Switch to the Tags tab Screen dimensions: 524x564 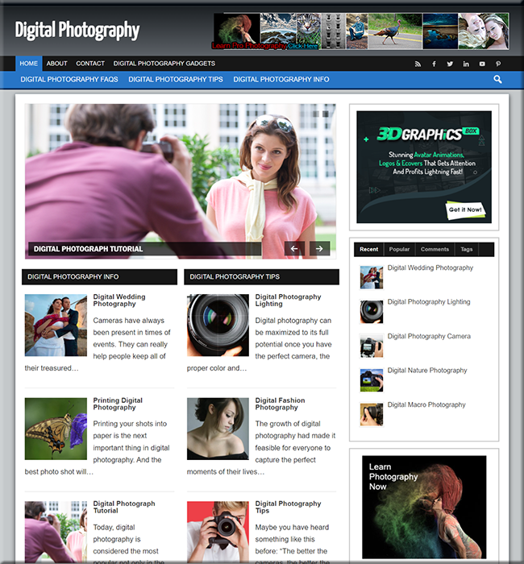(467, 249)
